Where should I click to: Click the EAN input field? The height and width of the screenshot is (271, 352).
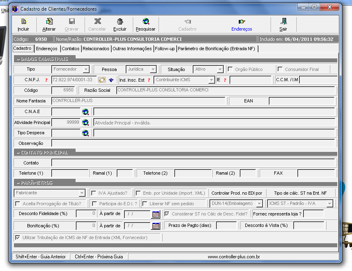[302, 101]
